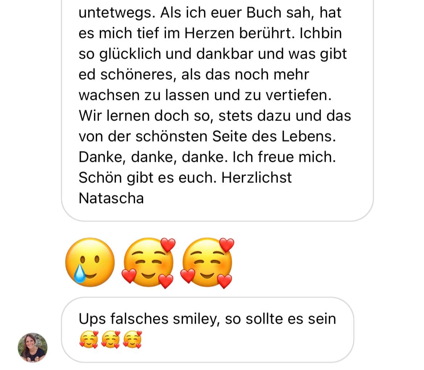
Task: Click the line 'so glücklich und dankbar und was gibt'
Action: click(212, 54)
